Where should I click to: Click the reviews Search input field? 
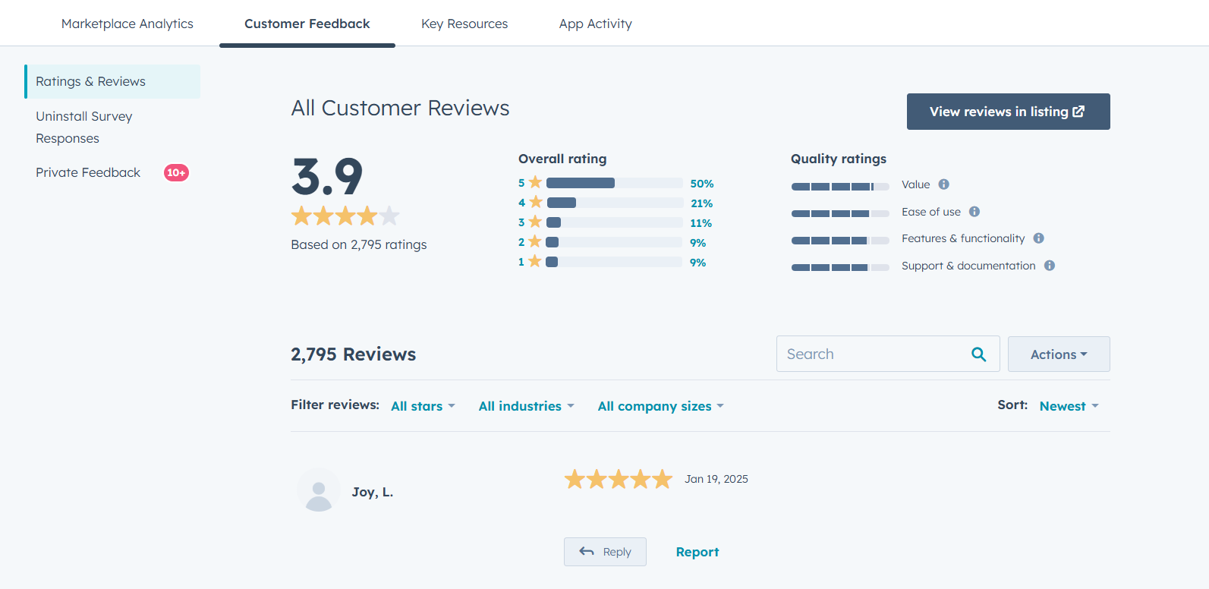[x=873, y=354]
